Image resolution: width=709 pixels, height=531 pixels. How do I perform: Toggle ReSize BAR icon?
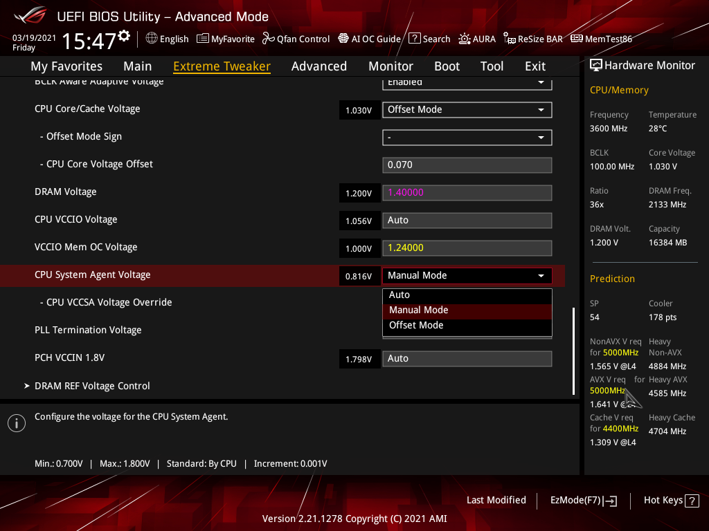(510, 39)
